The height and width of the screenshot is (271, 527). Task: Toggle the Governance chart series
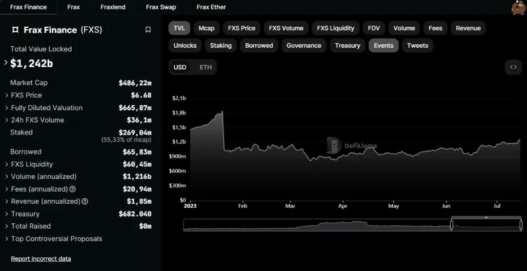tap(304, 45)
